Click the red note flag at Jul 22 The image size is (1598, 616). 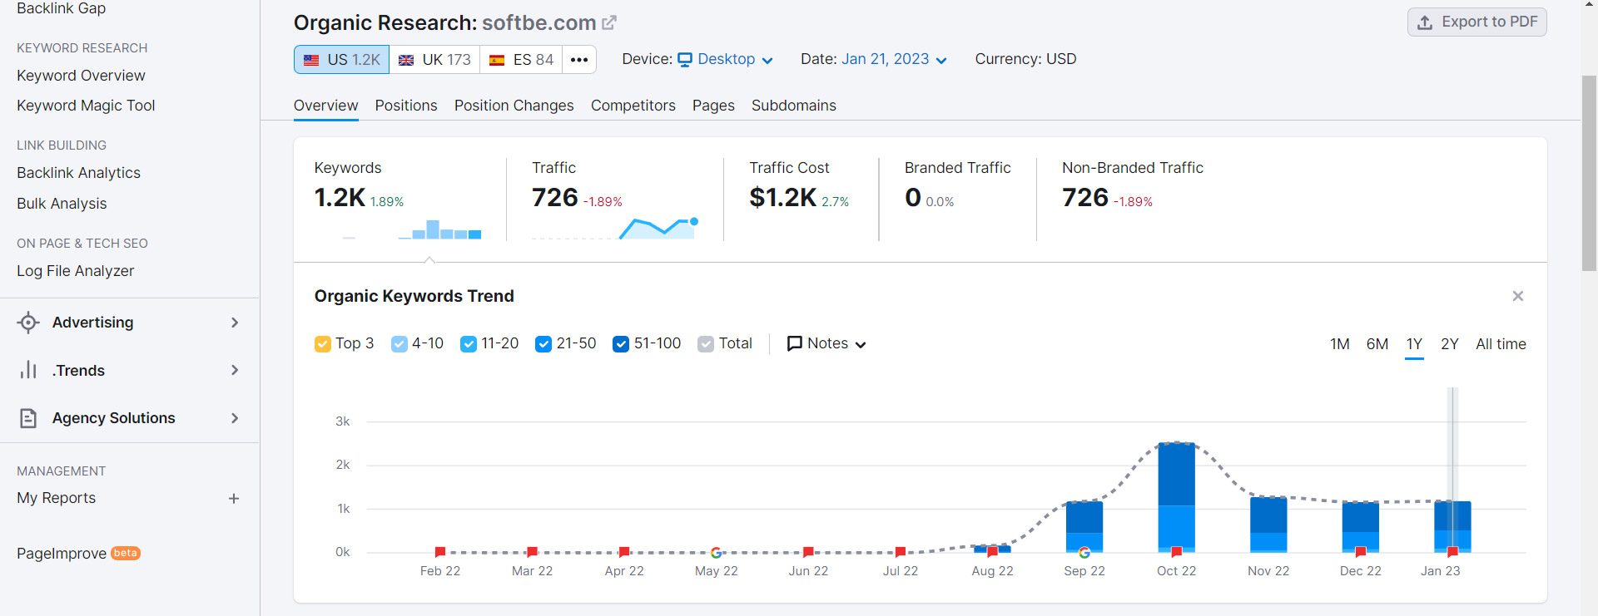coord(901,552)
